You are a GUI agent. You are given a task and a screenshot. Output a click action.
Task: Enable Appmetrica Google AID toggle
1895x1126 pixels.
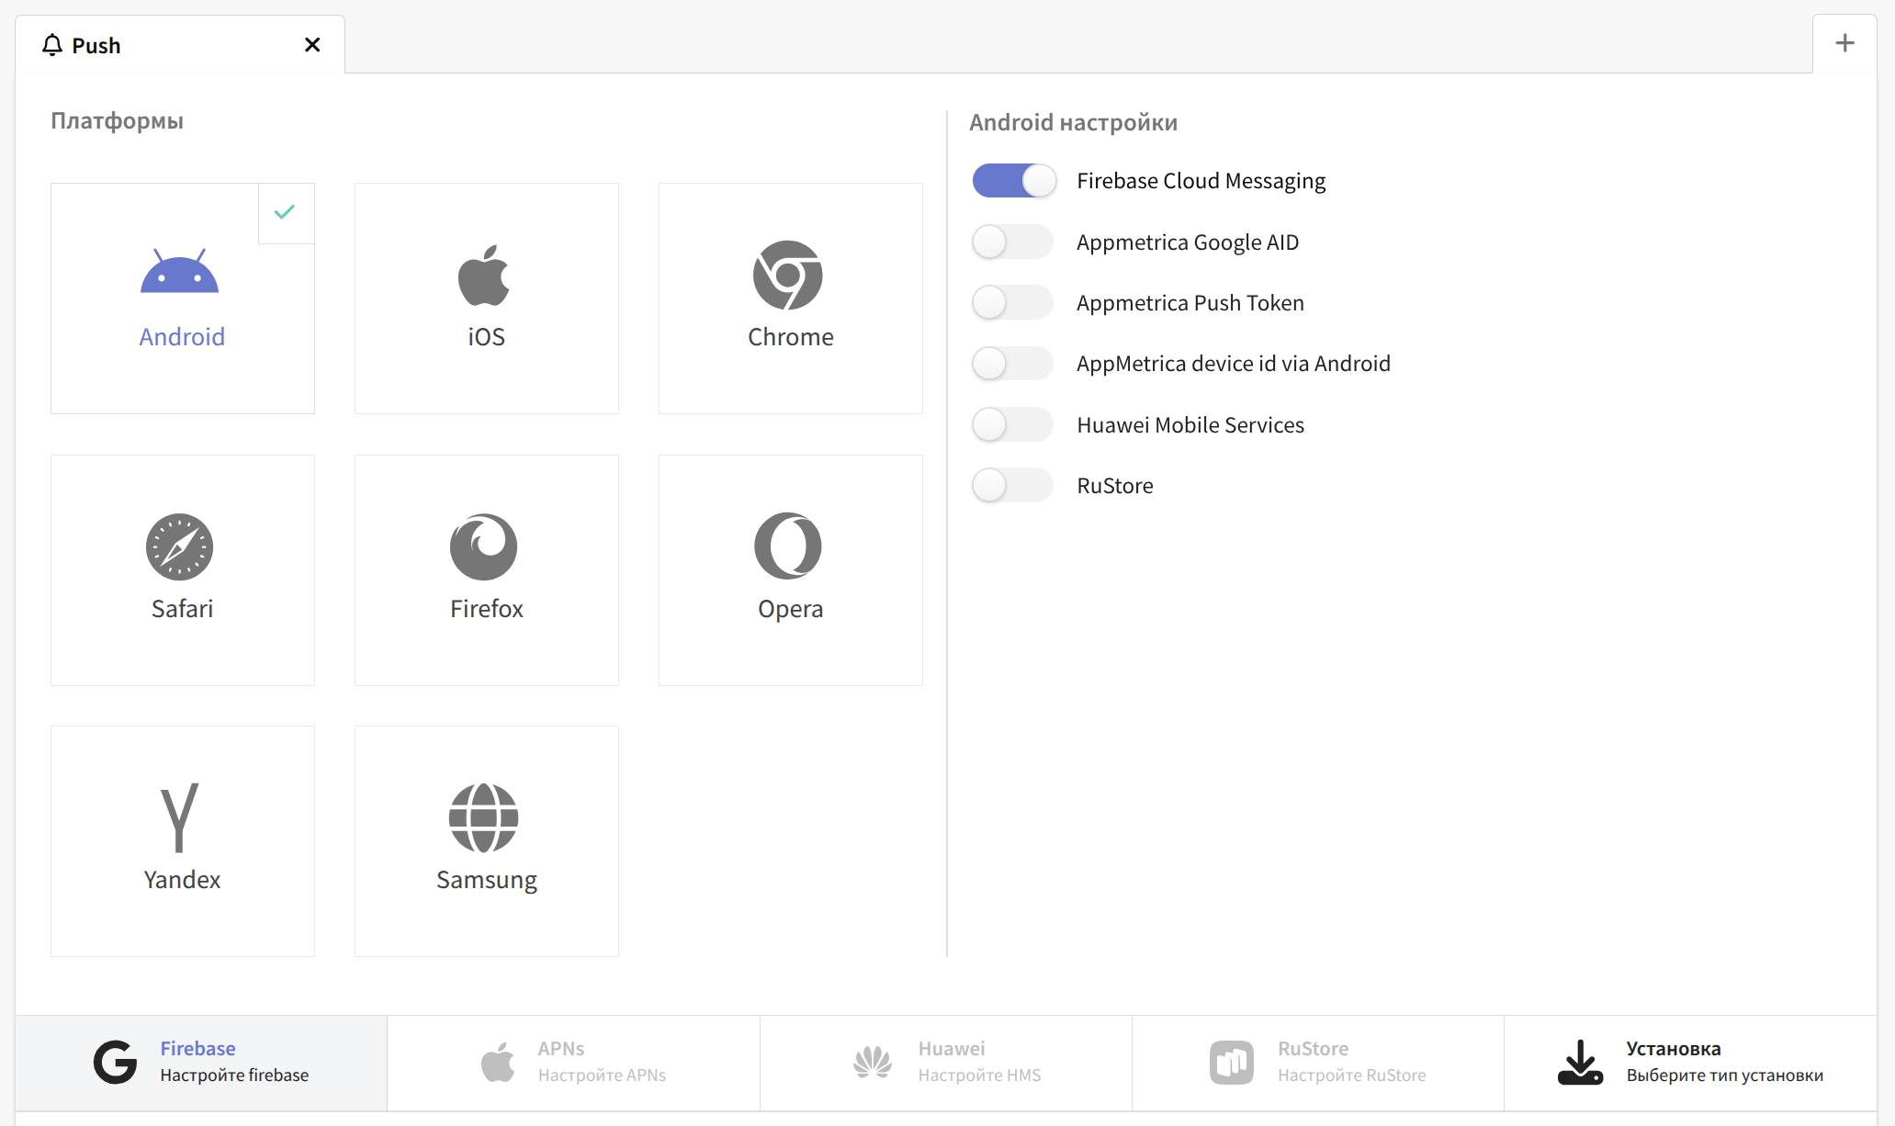[x=1013, y=242]
